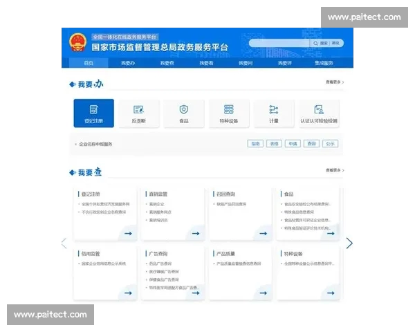Click the arrow on 特种设备 query card
415x332 pixels.
331,293
